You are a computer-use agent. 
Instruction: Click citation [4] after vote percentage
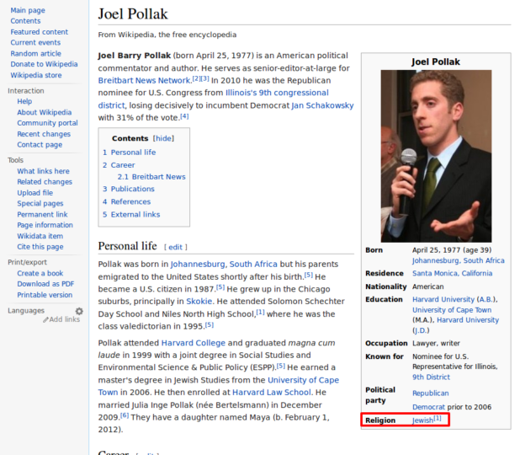[x=184, y=116]
